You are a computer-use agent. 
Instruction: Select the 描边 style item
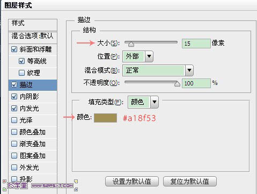pos(33,85)
